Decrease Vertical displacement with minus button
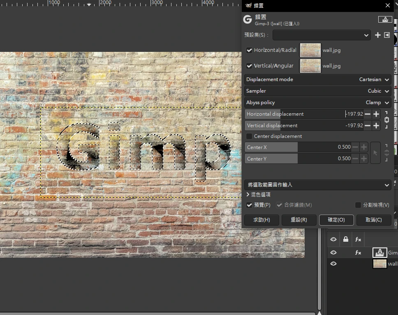This screenshot has height=315, width=398. 368,126
